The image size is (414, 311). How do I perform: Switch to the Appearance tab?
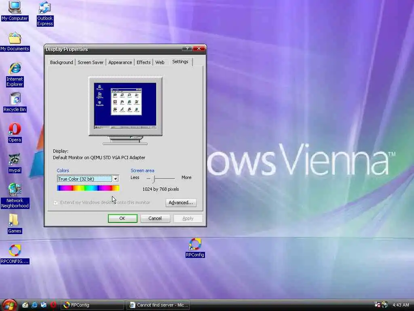pos(120,62)
